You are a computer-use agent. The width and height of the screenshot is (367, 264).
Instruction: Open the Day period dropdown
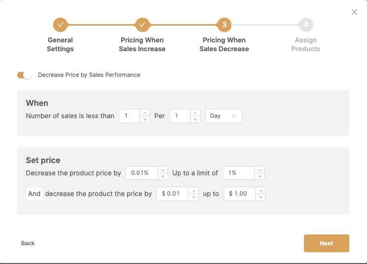tap(224, 116)
